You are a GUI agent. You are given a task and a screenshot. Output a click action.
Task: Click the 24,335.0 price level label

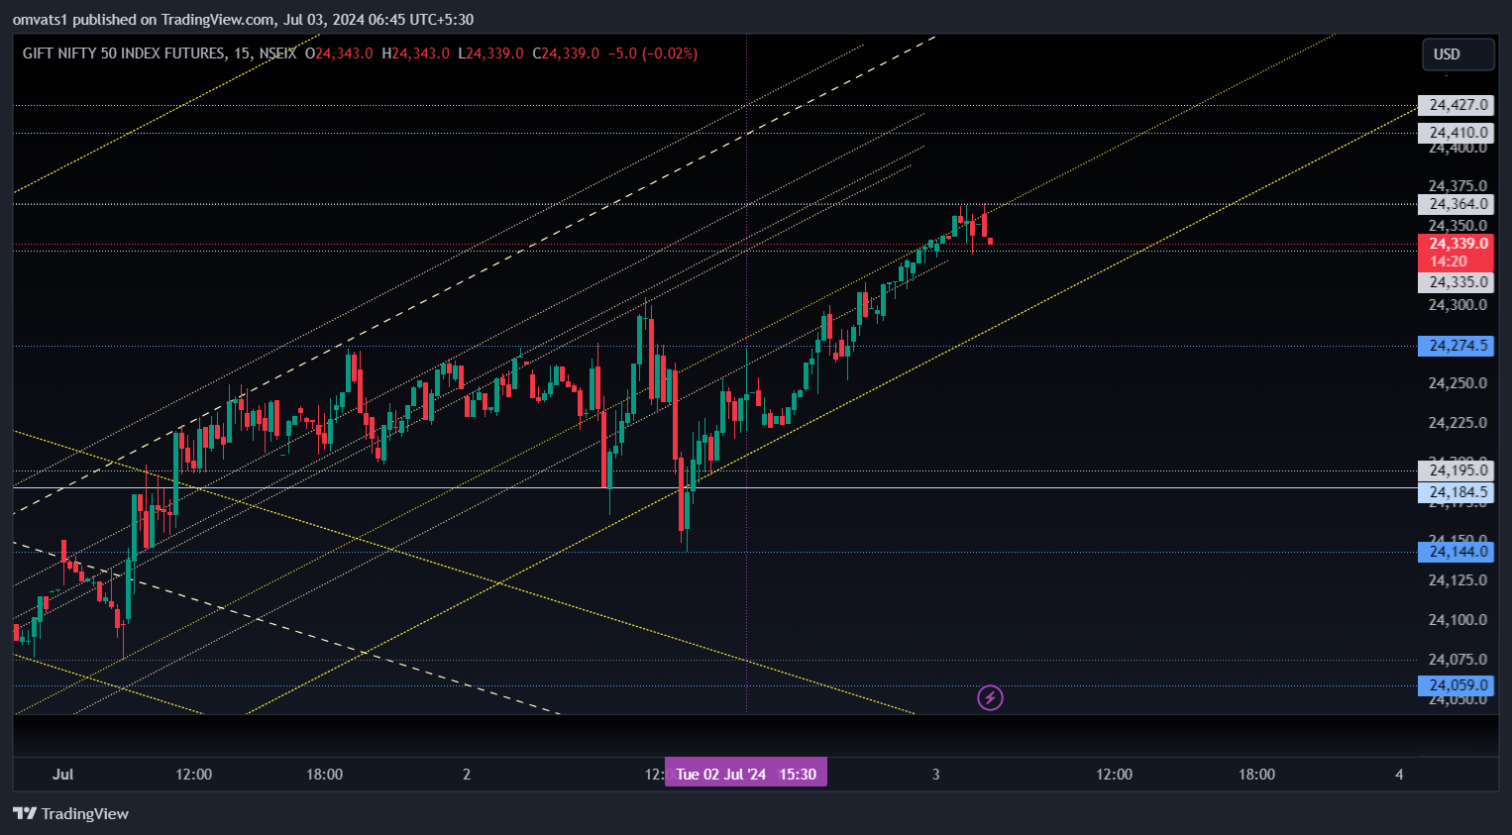coord(1456,282)
